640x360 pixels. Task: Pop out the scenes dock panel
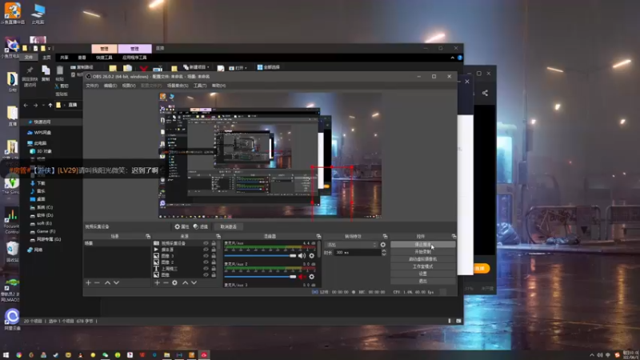pos(148,236)
